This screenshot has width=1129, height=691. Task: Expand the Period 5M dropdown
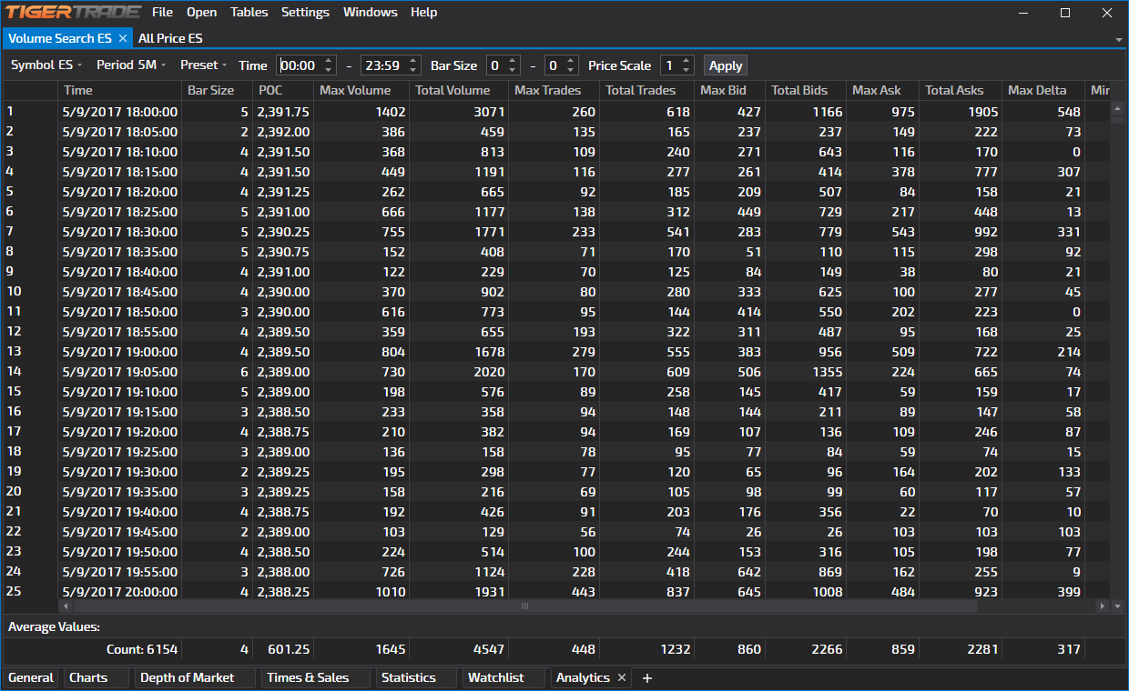click(131, 65)
